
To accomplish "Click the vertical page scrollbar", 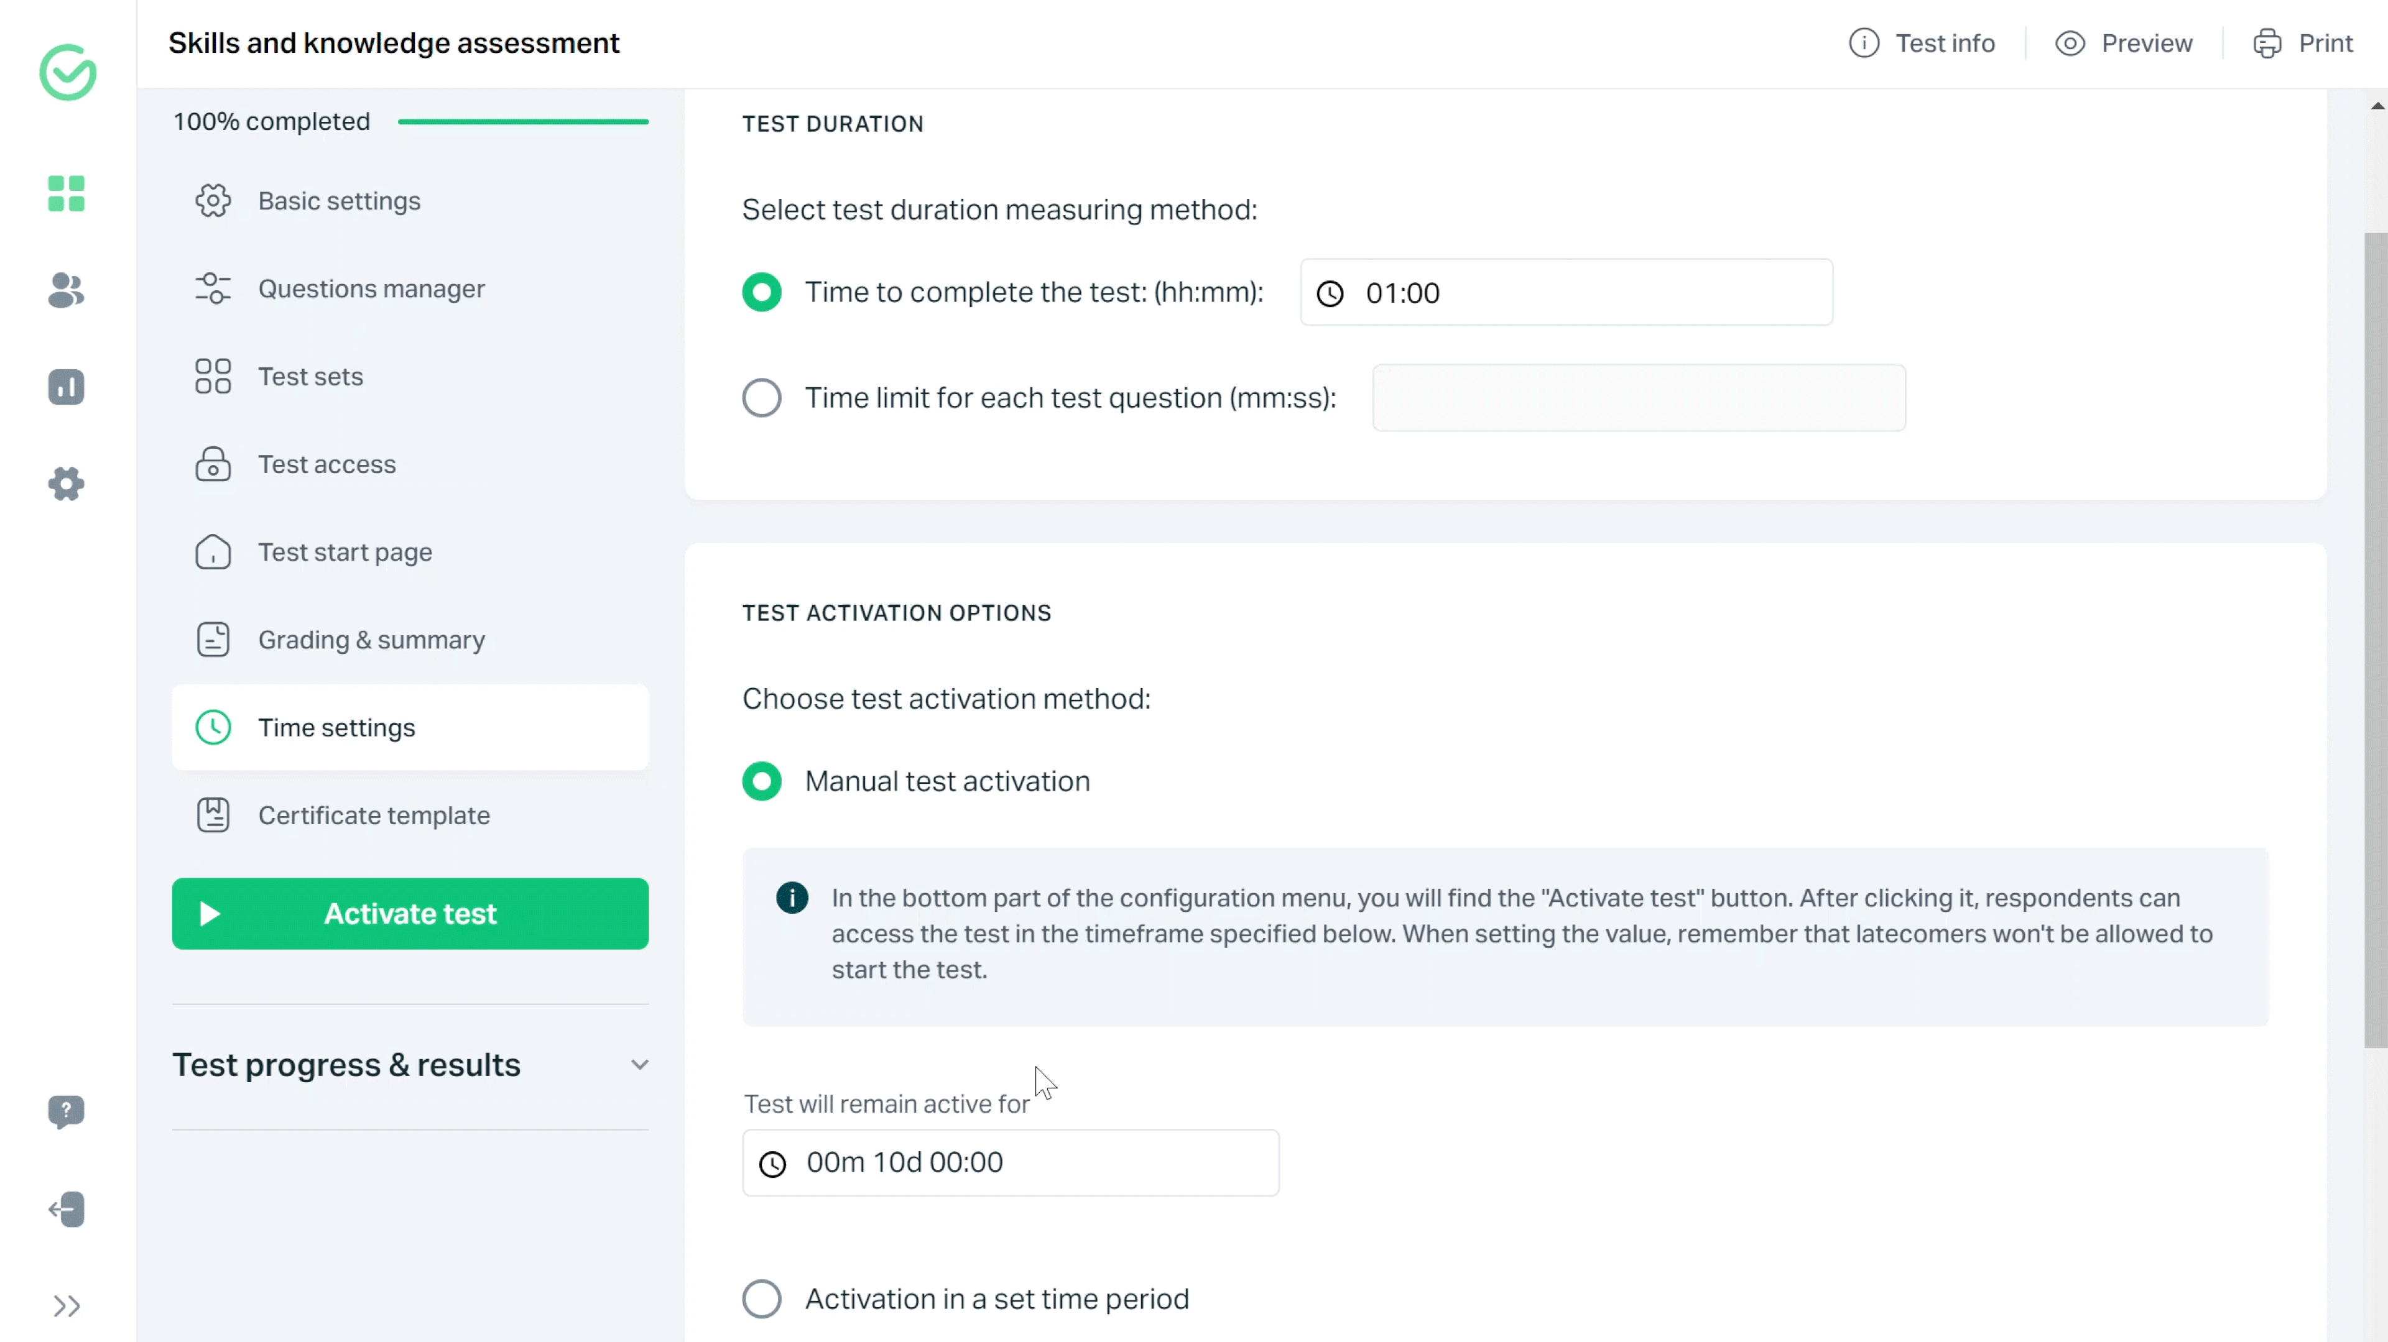I will point(2375,640).
